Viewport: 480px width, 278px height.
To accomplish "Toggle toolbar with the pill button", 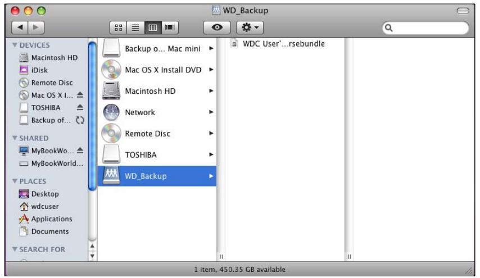I will tap(463, 11).
